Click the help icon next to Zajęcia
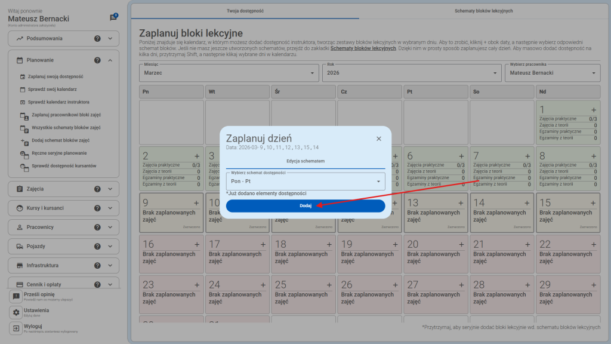This screenshot has width=611, height=344. pos(97,189)
